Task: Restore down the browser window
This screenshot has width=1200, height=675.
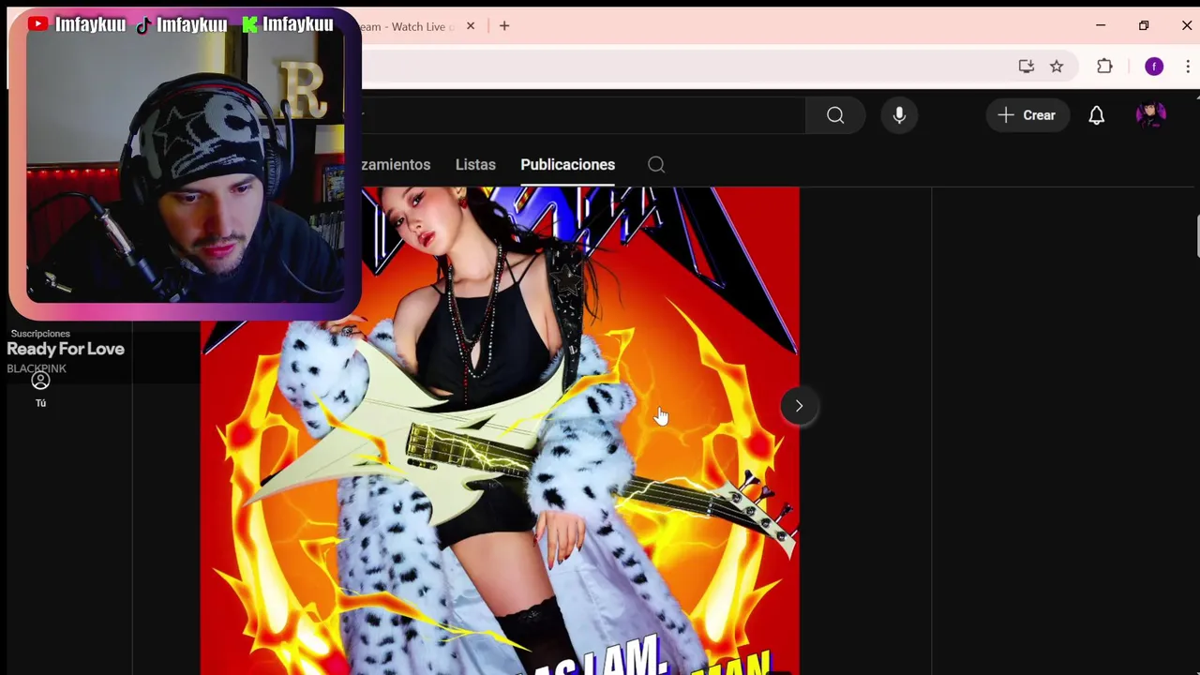Action: point(1144,25)
